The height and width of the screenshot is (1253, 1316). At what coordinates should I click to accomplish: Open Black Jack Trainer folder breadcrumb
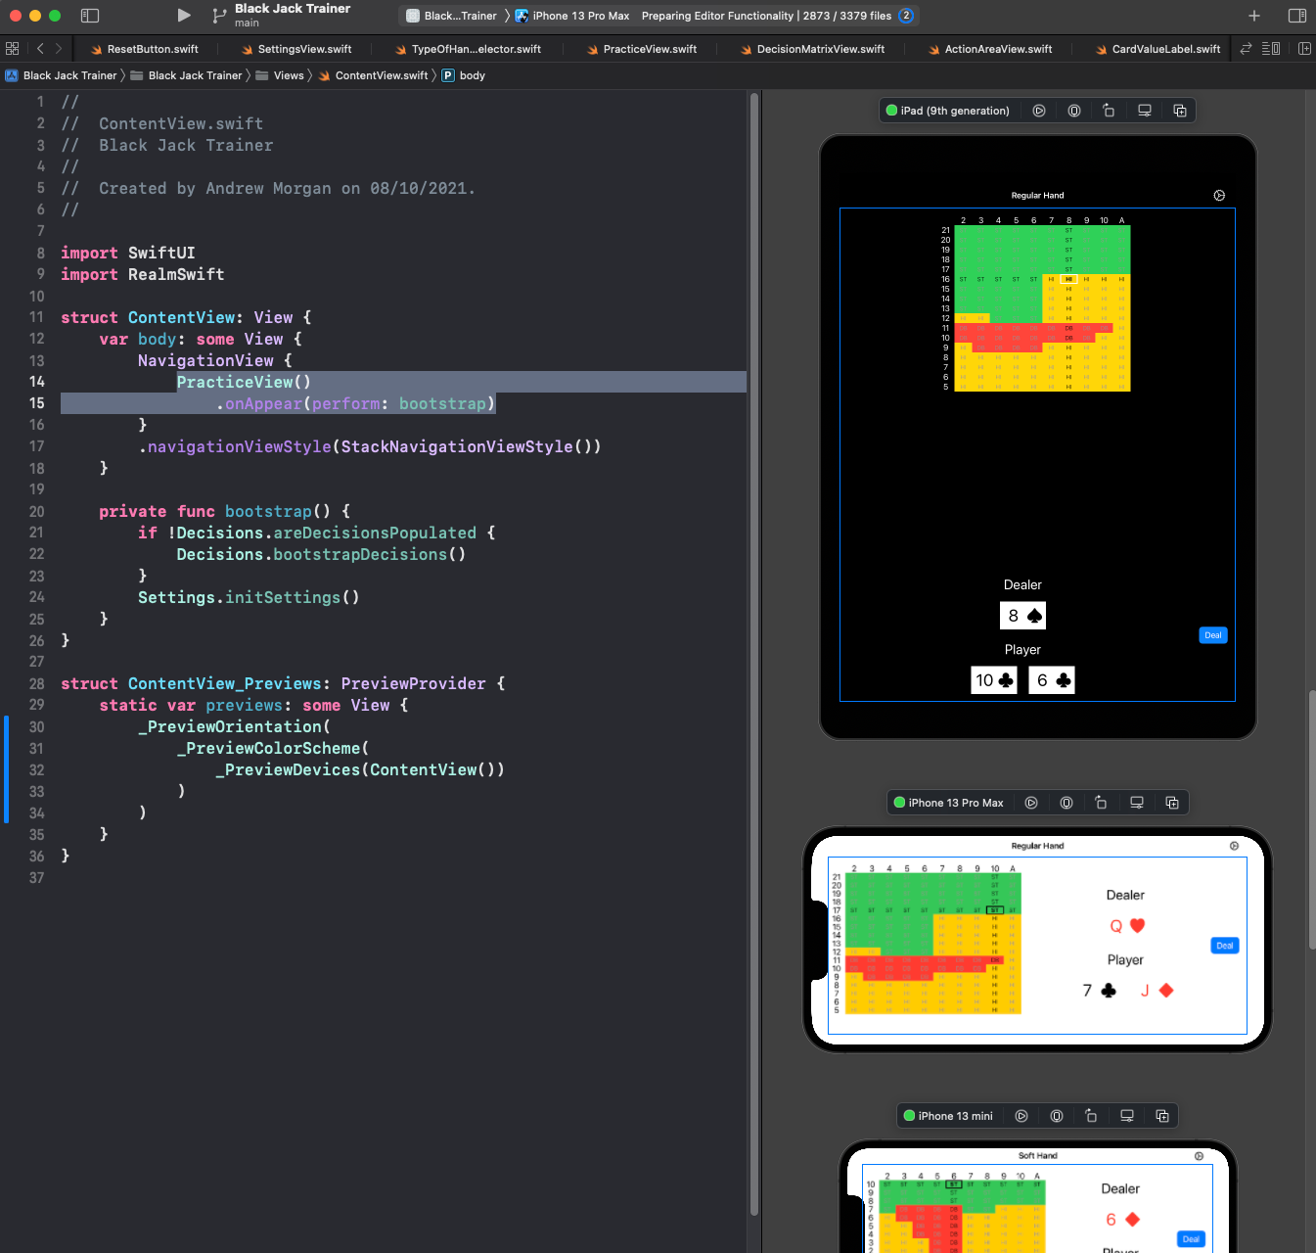186,75
